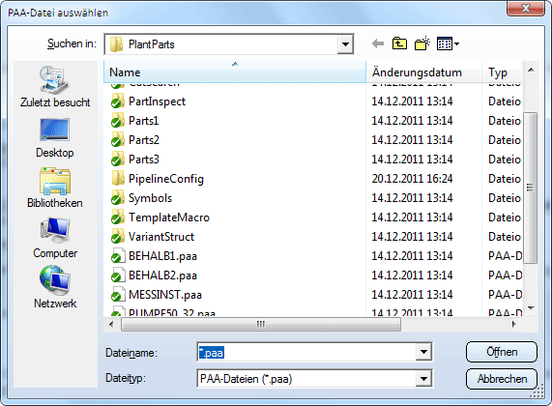Sort by the Typ column header
The height and width of the screenshot is (406, 552).
click(502, 72)
